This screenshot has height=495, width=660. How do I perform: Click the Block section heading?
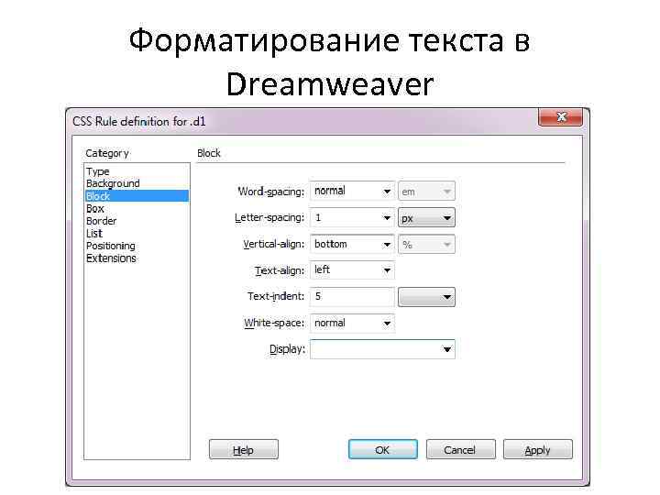209,153
